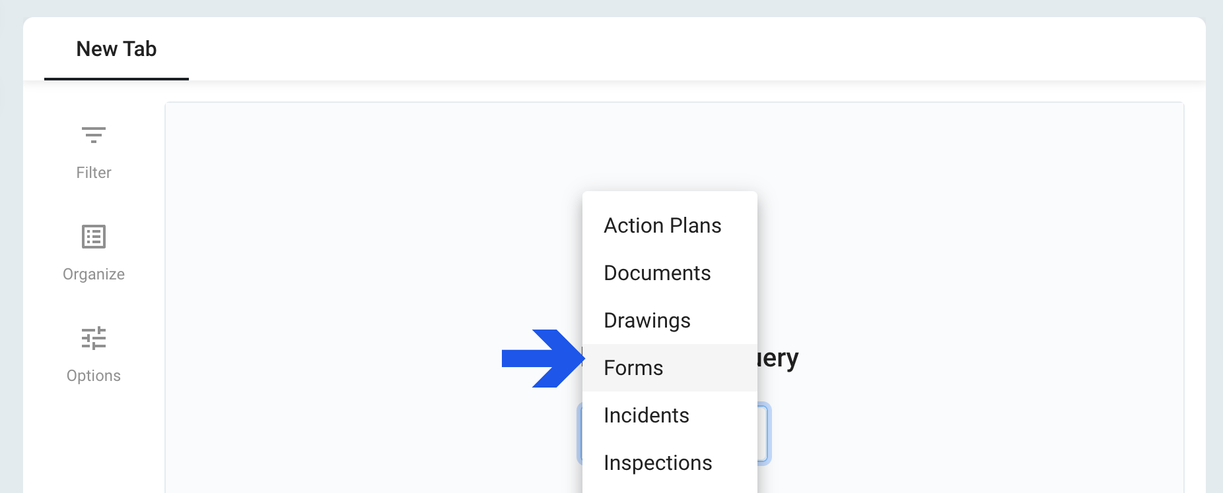Click blank sidebar area below Options
Image resolution: width=1223 pixels, height=493 pixels.
coord(94,442)
